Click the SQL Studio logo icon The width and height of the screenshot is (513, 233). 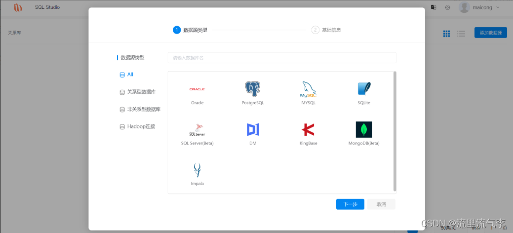coord(18,7)
